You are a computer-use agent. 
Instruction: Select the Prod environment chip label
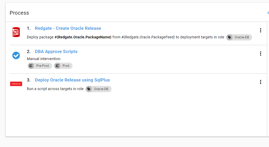click(x=66, y=66)
